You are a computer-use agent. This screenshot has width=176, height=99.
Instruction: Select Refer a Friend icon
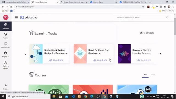(x=6, y=62)
